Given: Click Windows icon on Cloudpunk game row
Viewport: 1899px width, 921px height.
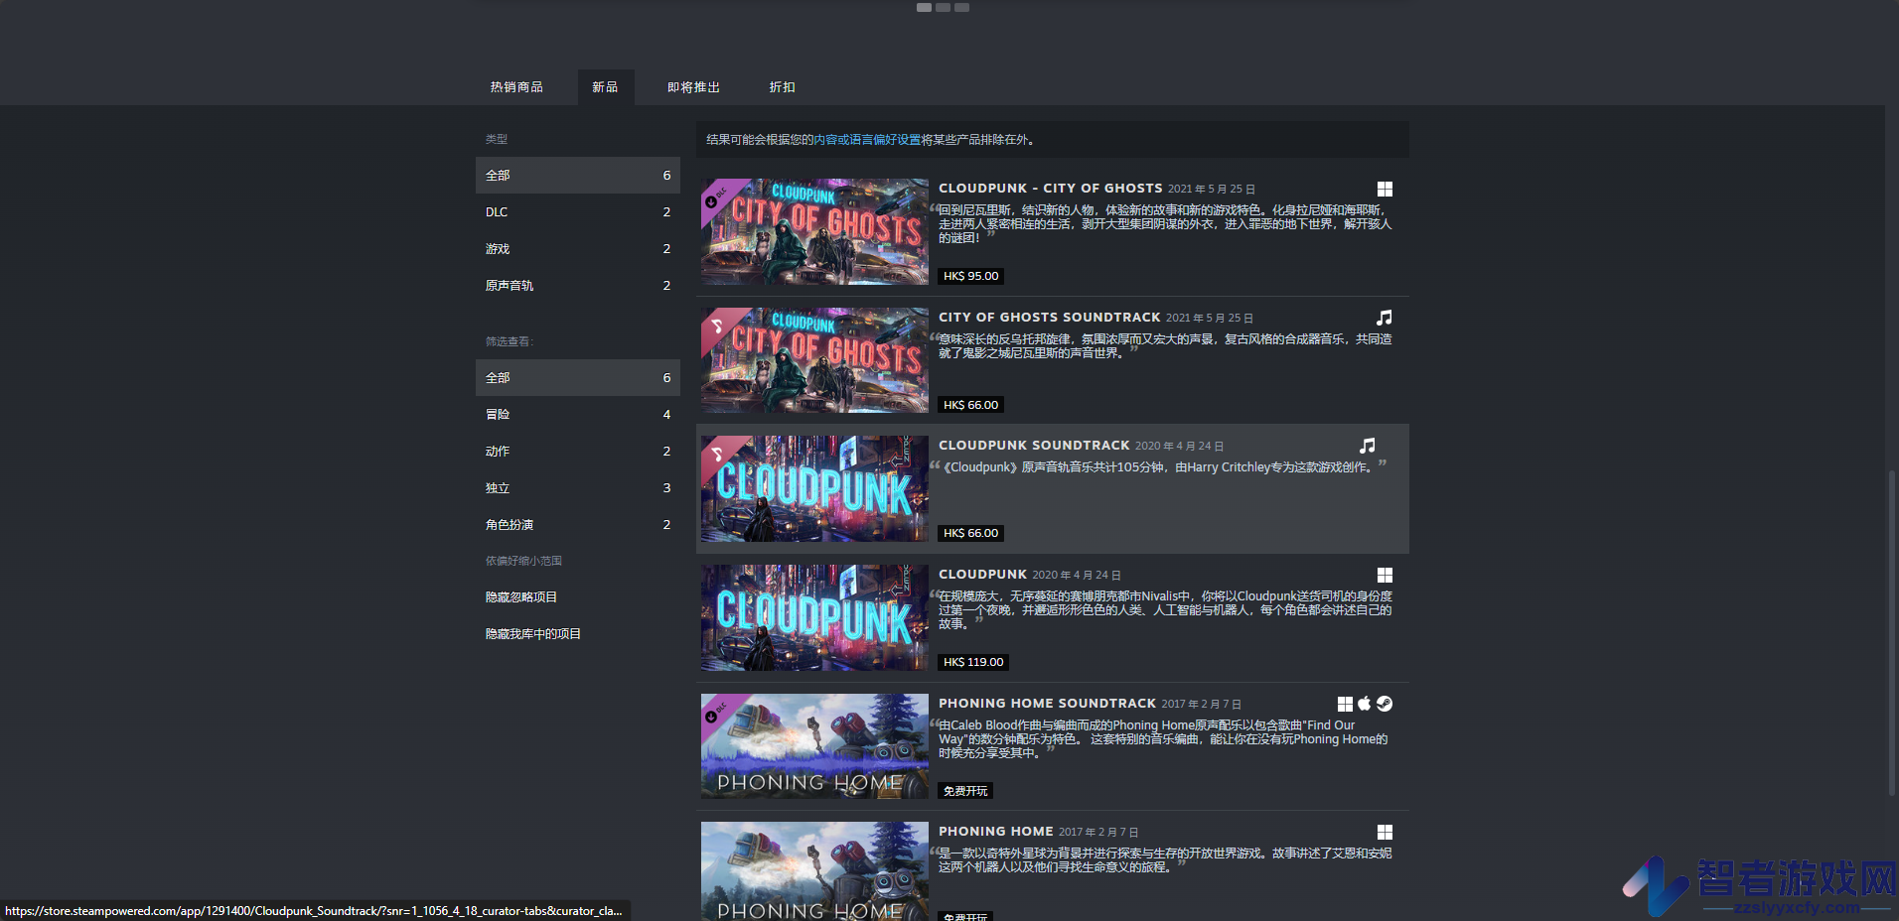Looking at the screenshot, I should click(x=1385, y=575).
